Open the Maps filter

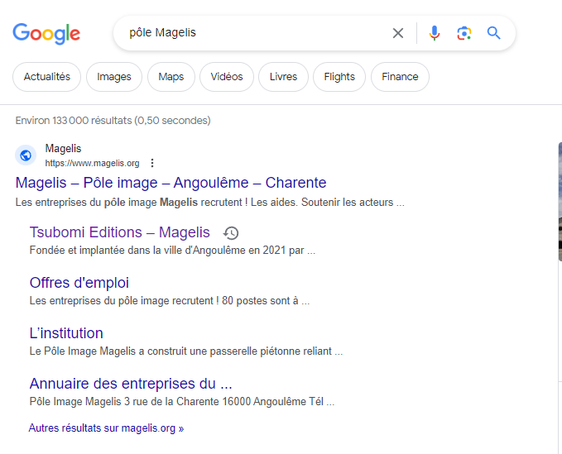click(171, 77)
